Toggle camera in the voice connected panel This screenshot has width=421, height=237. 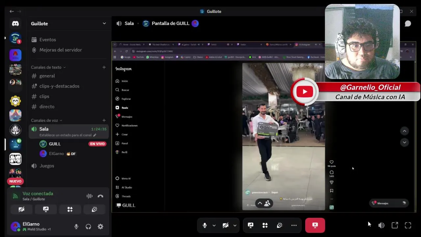tap(21, 209)
